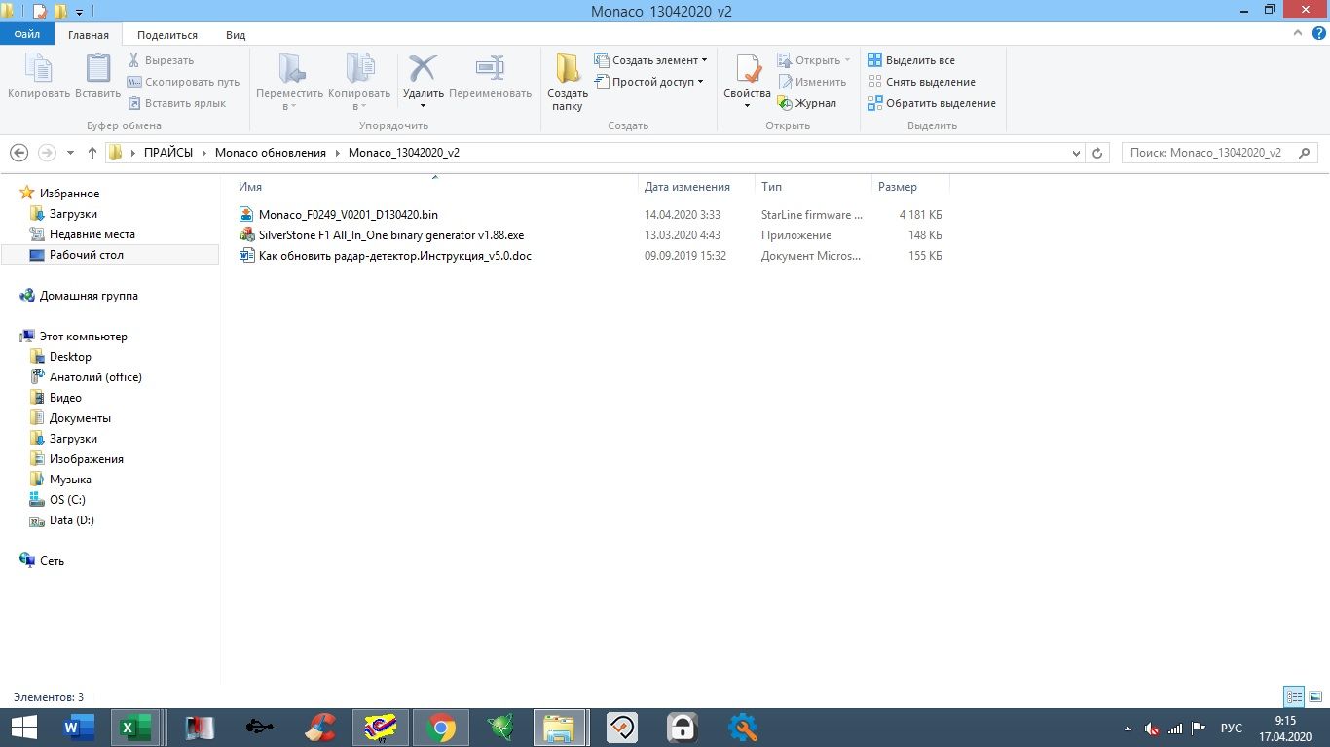Click the РУС language indicator
Viewport: 1330px width, 747px height.
[x=1232, y=728]
